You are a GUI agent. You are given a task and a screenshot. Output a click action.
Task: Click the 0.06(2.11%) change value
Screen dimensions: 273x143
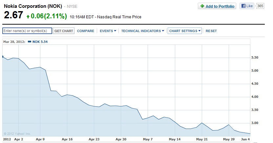(49, 16)
